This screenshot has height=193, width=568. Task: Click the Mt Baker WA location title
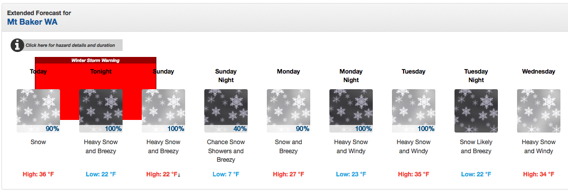click(32, 22)
